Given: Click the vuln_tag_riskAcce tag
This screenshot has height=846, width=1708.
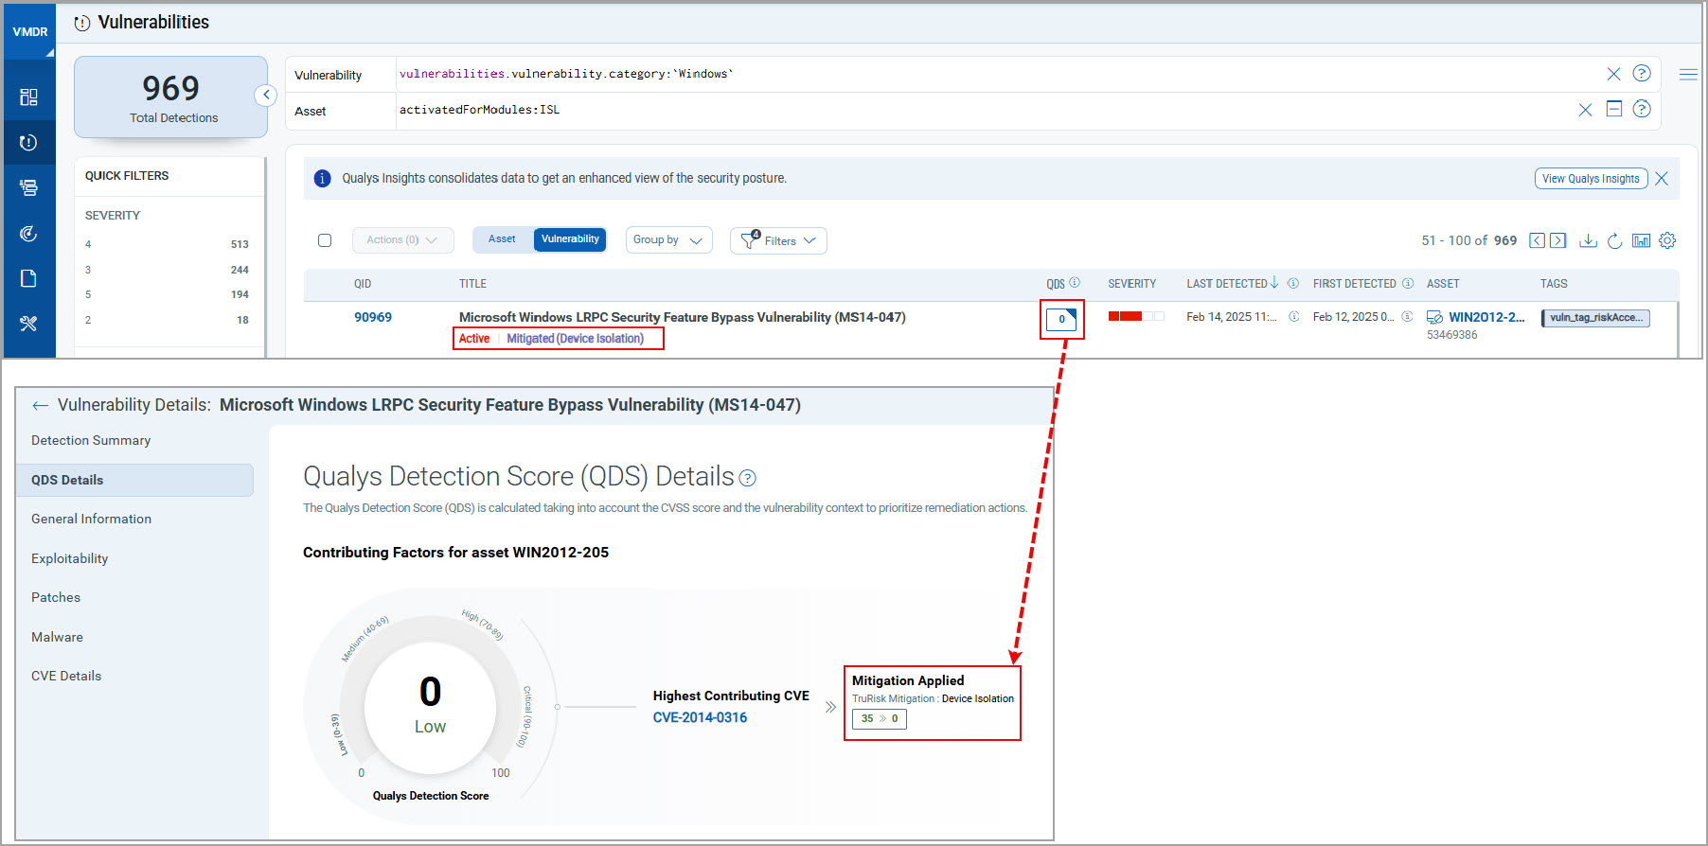Looking at the screenshot, I should click(x=1596, y=318).
